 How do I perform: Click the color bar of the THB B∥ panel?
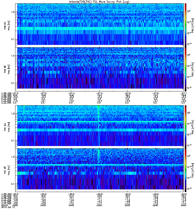(186, 69)
